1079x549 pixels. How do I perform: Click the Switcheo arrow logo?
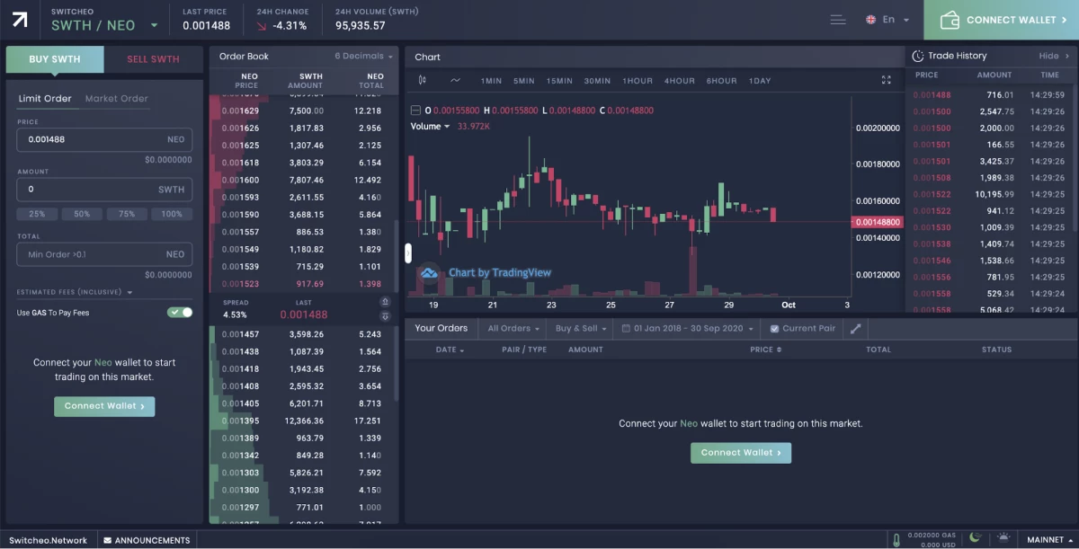(20, 19)
